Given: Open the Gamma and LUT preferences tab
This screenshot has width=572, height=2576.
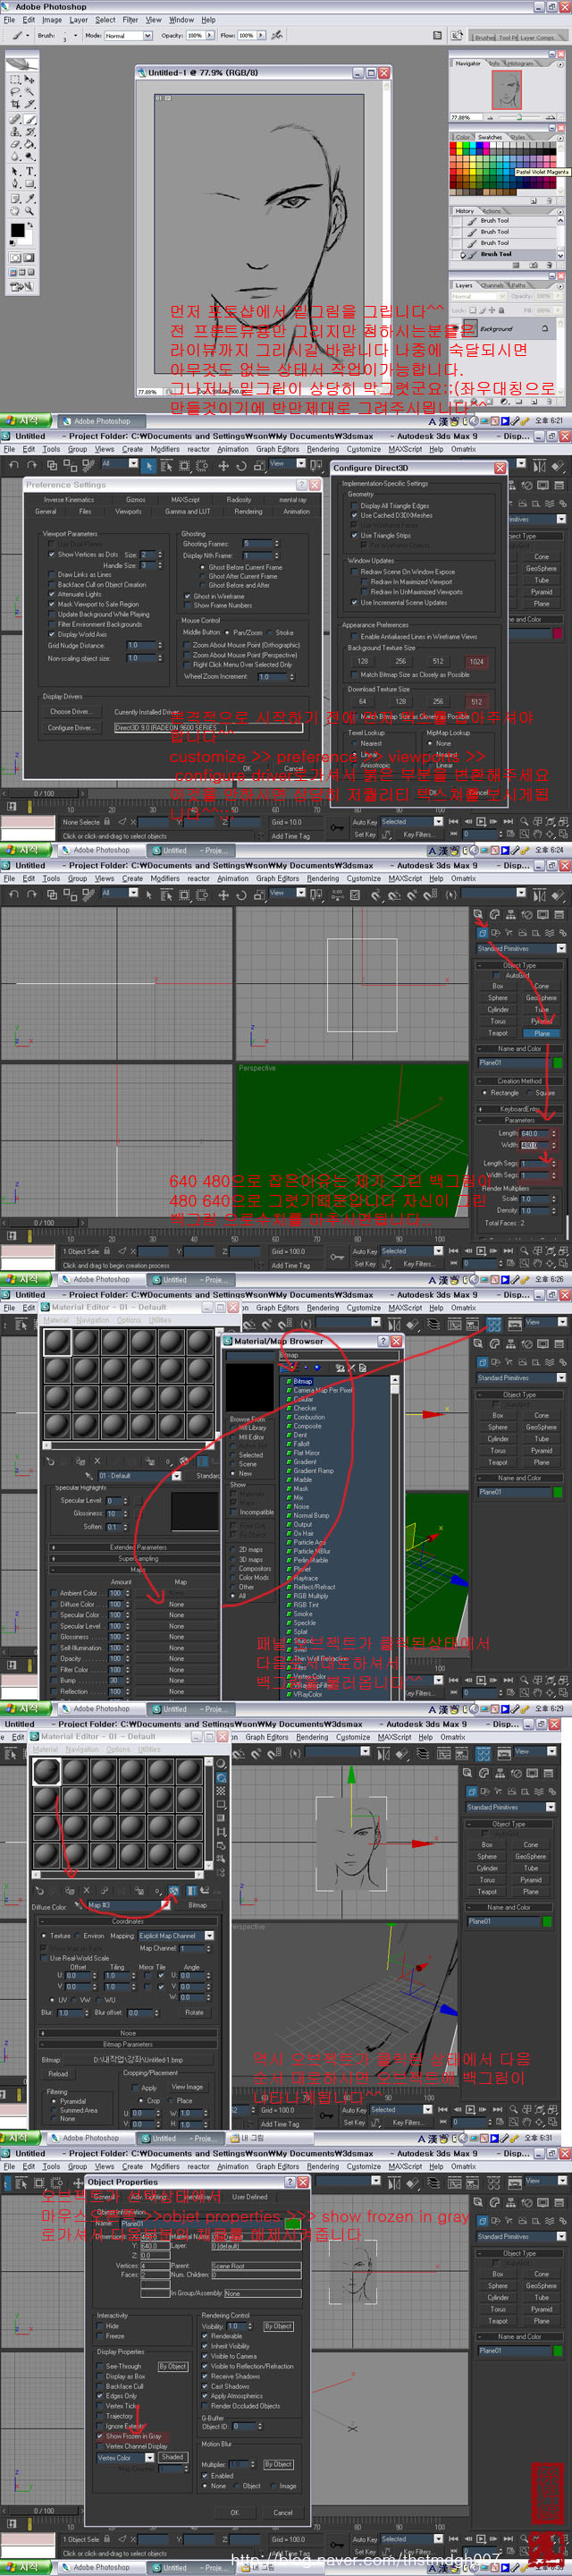Looking at the screenshot, I should click(x=187, y=511).
